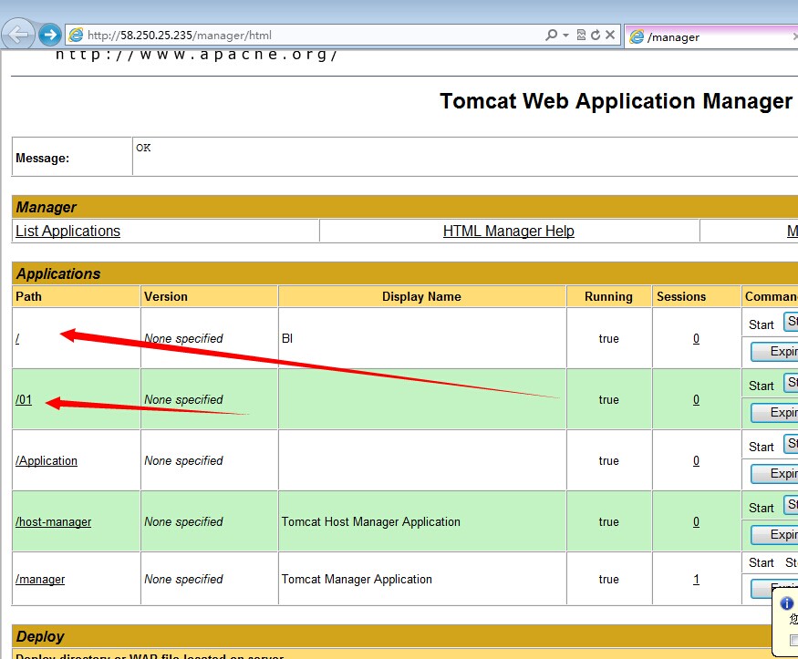This screenshot has width=798, height=659.
Task: Open the root / application path link
Action: 17,339
